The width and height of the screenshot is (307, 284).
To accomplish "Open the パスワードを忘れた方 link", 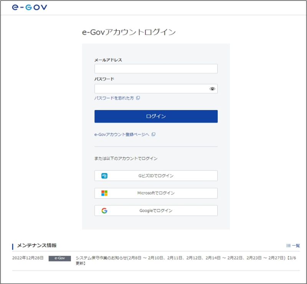I will coord(114,98).
